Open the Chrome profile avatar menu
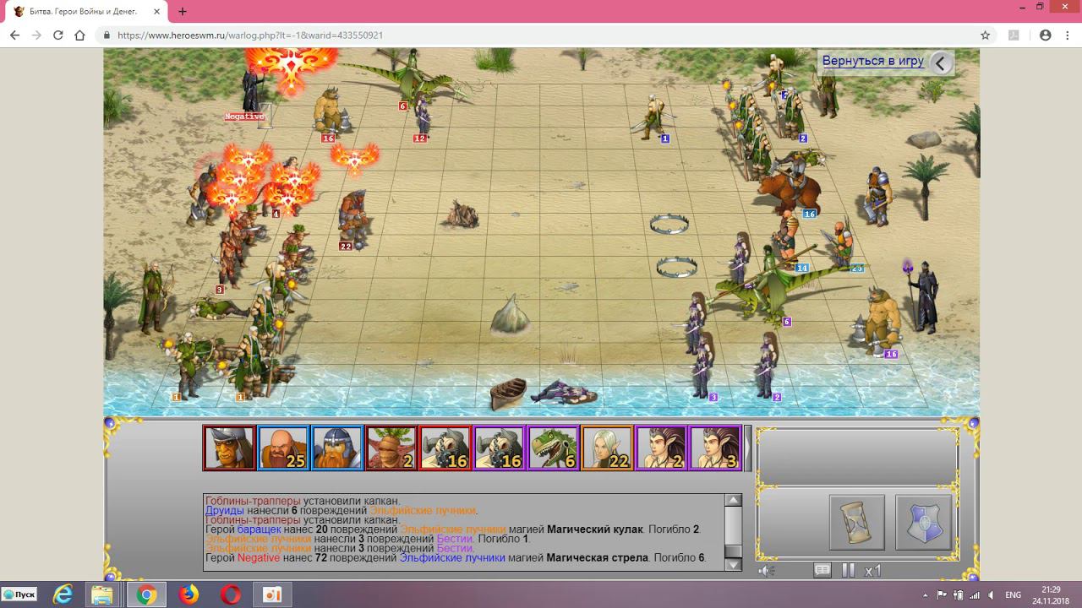 click(1045, 35)
